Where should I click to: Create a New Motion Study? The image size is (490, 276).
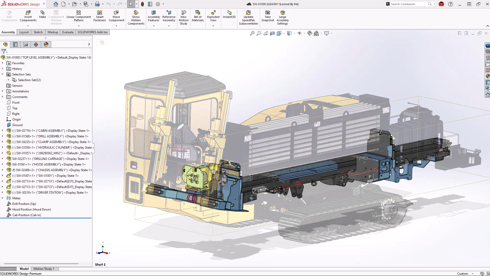point(183,15)
